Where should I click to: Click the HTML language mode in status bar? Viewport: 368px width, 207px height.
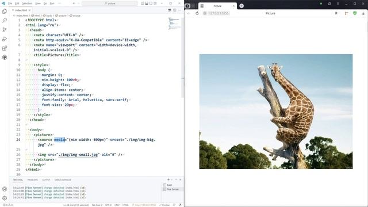[125, 205]
